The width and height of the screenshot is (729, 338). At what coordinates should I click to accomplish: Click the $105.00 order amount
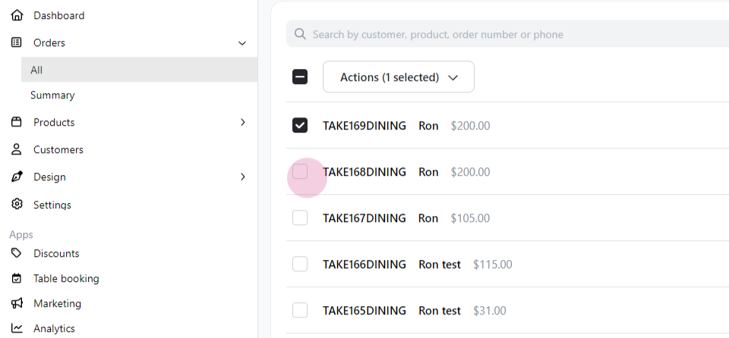point(470,218)
